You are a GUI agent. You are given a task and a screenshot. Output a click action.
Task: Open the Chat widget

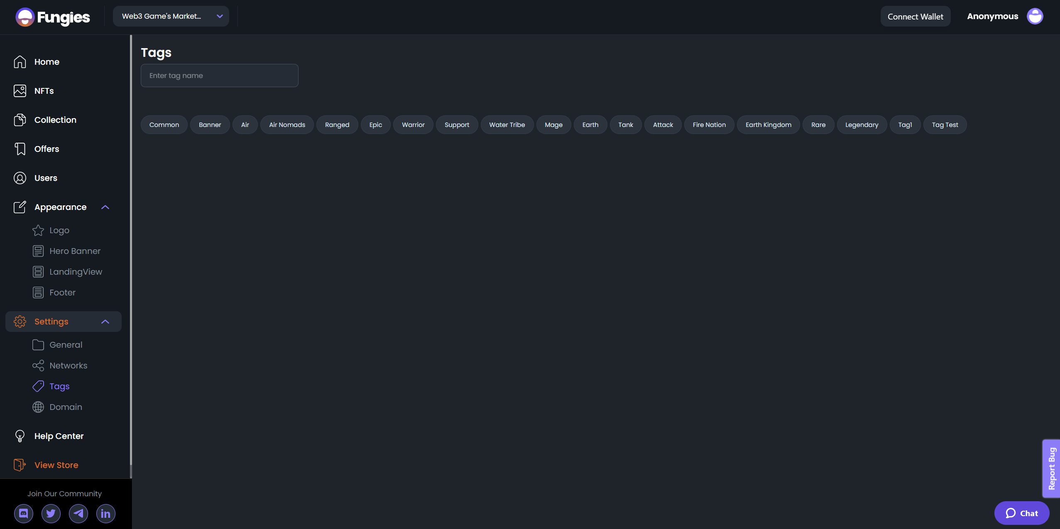1021,513
